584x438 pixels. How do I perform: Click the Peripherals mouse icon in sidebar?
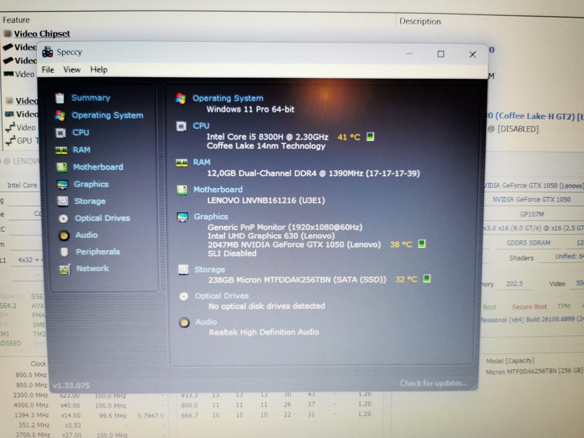64,252
